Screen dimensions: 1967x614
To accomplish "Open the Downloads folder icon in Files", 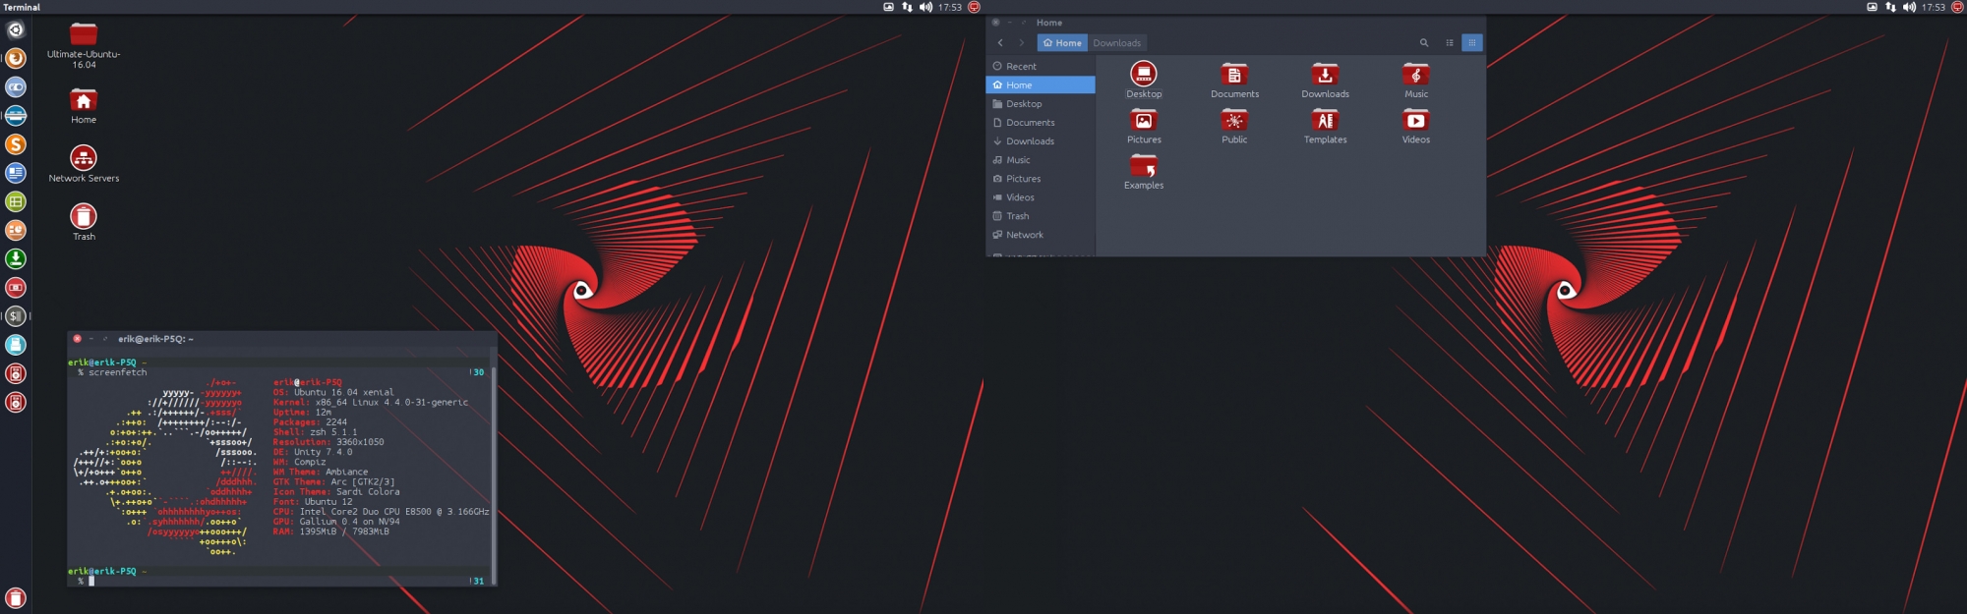I will [x=1325, y=80].
